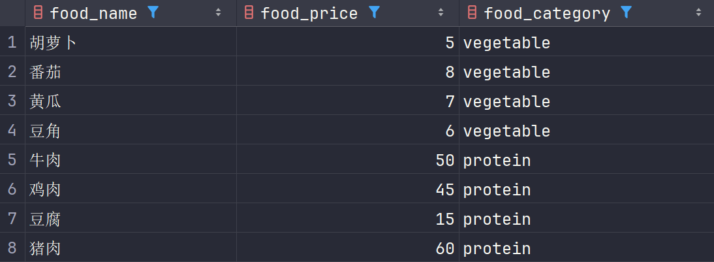Click the column icon beside food_name
The height and width of the screenshot is (262, 714).
pos(39,13)
